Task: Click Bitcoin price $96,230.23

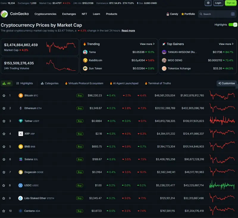Action: coord(95,95)
